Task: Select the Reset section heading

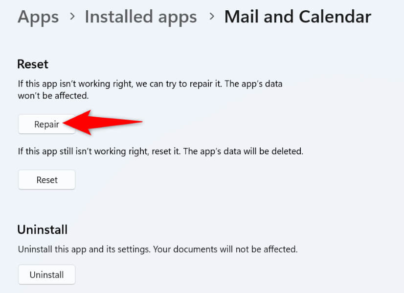Action: pos(33,64)
